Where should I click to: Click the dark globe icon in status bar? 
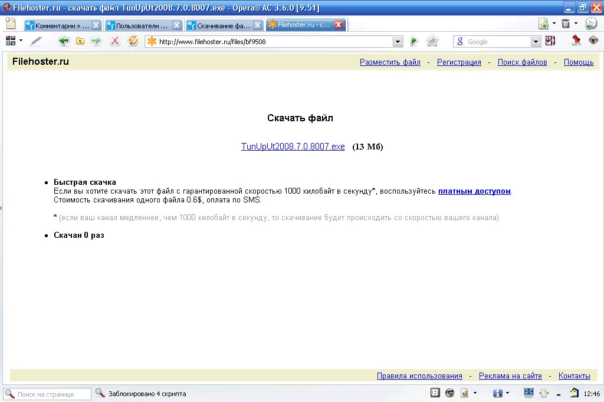coord(449,393)
